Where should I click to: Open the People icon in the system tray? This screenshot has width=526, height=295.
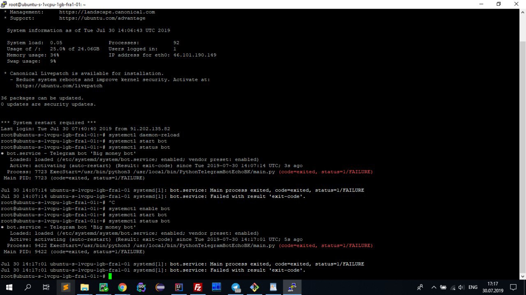pos(420,287)
